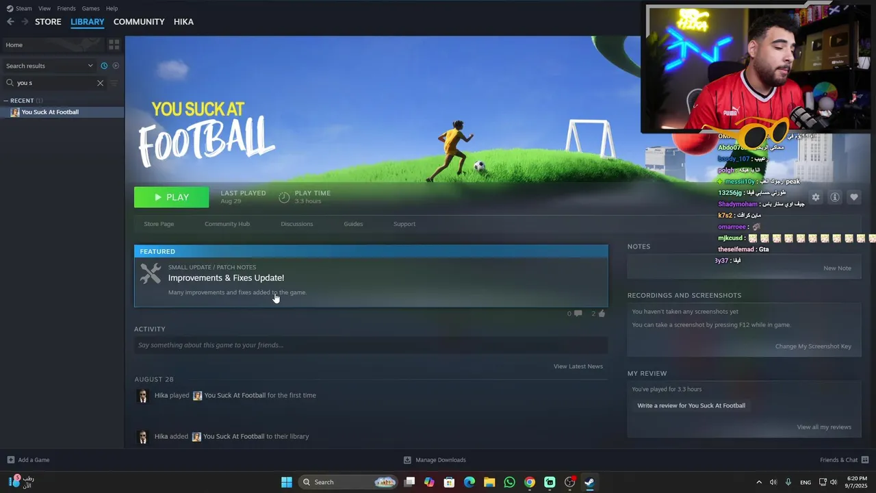Click View all my reviews
Image resolution: width=876 pixels, height=493 pixels.
tap(824, 427)
